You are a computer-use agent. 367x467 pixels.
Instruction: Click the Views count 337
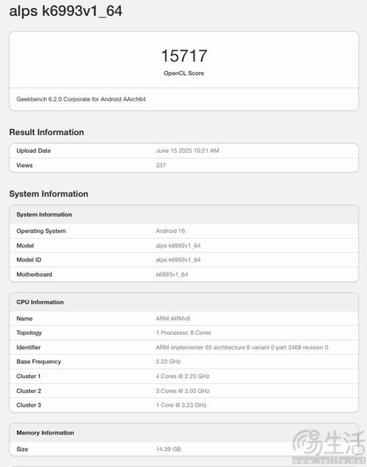[161, 165]
